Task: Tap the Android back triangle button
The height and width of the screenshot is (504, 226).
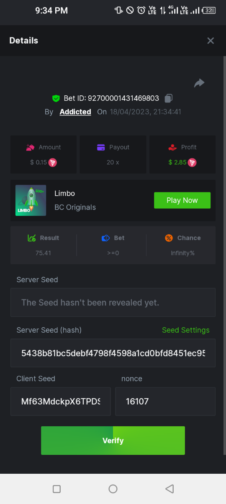Action: (x=169, y=489)
